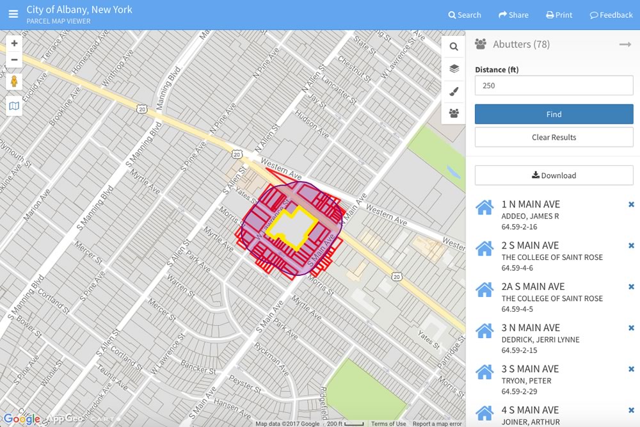This screenshot has height=427, width=640.
Task: Click the house icon for 4 S MAIN AVE
Action: click(484, 413)
